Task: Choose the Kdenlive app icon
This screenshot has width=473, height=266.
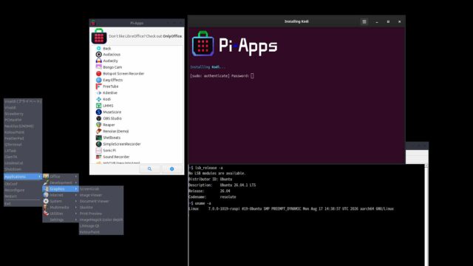Action: pyautogui.click(x=98, y=93)
